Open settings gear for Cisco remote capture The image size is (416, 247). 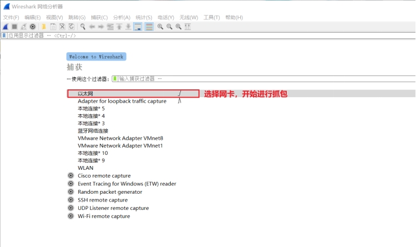tap(71, 175)
